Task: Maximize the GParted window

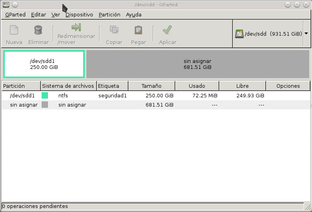Action: pyautogui.click(x=297, y=4)
